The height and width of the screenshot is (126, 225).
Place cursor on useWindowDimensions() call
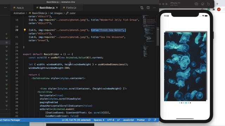tap(113, 64)
